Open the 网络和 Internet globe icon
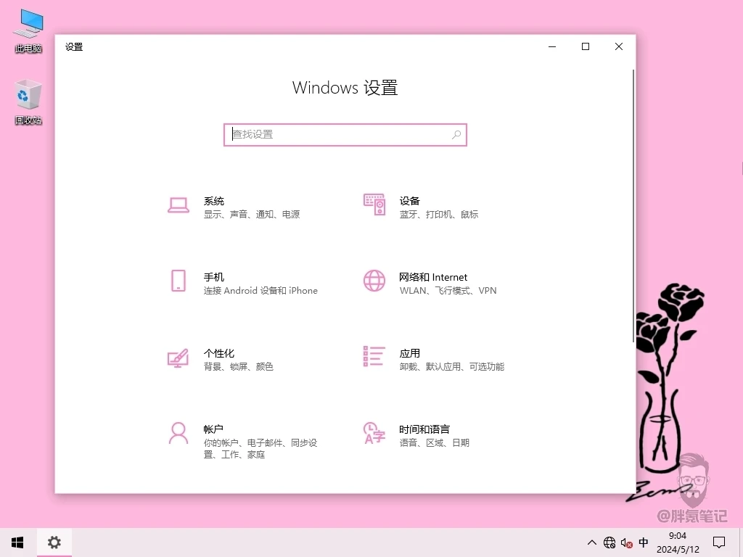Viewport: 743px width, 557px height. point(374,281)
